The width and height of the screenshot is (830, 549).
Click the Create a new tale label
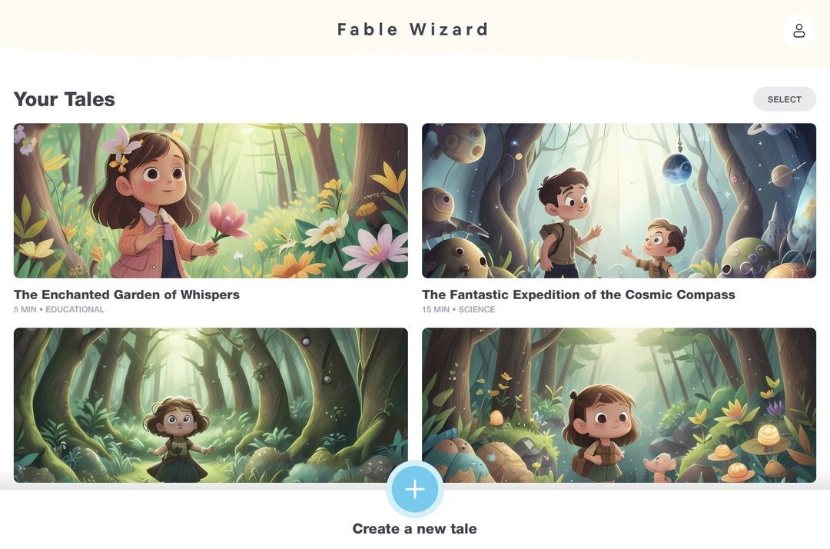[414, 528]
